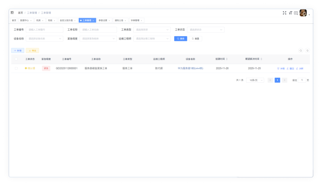The width and height of the screenshot is (322, 186).
Task: Click the 服务器硬盘更换工单 name cell
Action: [96, 68]
